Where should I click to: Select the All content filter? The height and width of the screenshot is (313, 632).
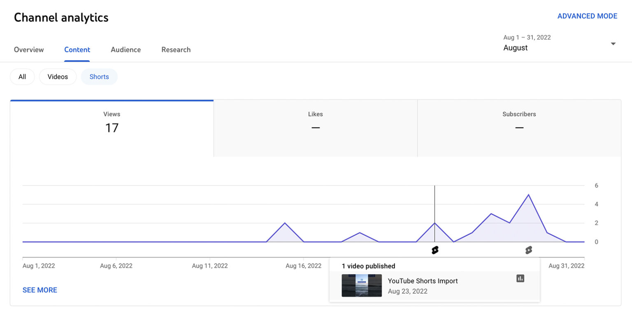[x=22, y=77]
